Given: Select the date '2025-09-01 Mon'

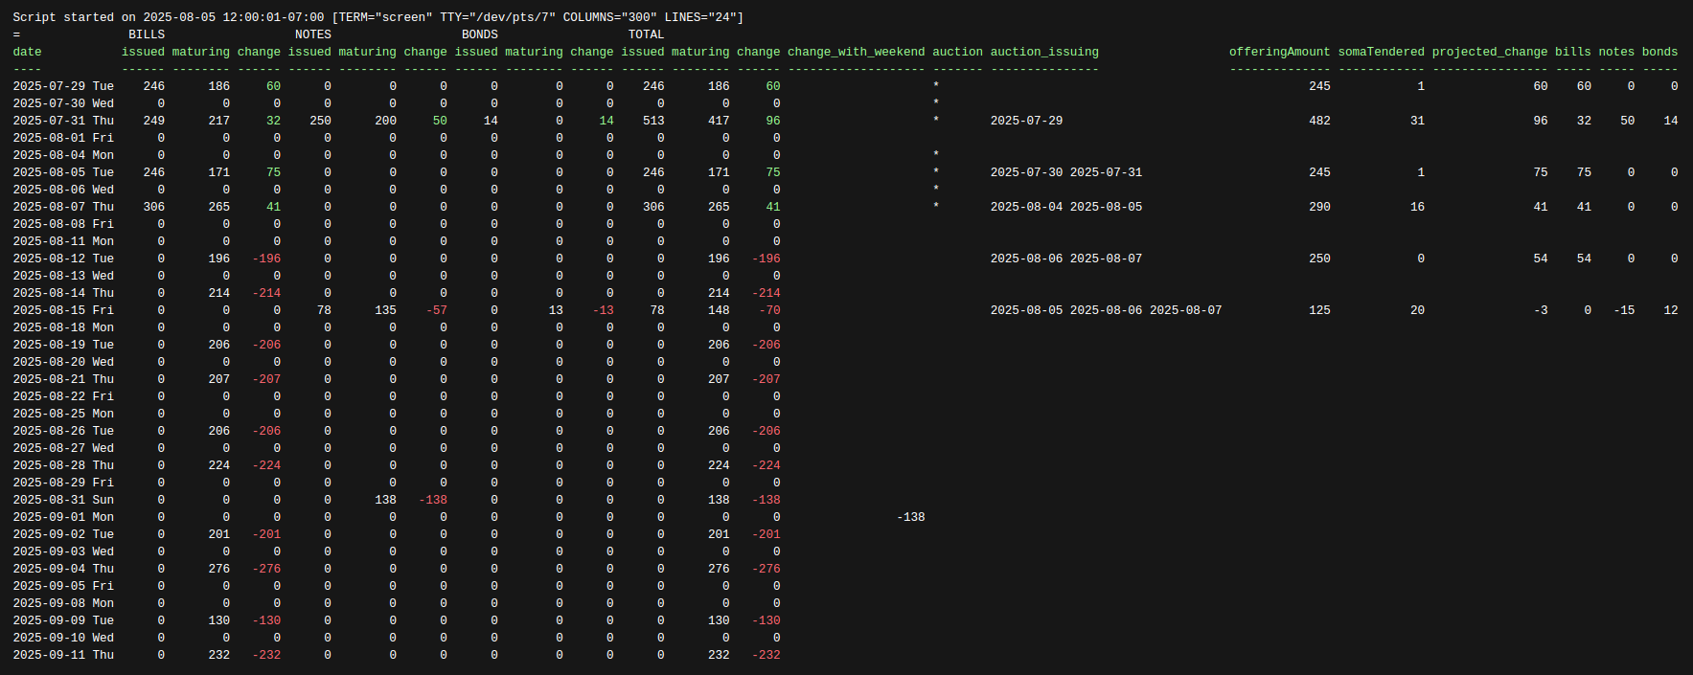Looking at the screenshot, I should pos(63,517).
